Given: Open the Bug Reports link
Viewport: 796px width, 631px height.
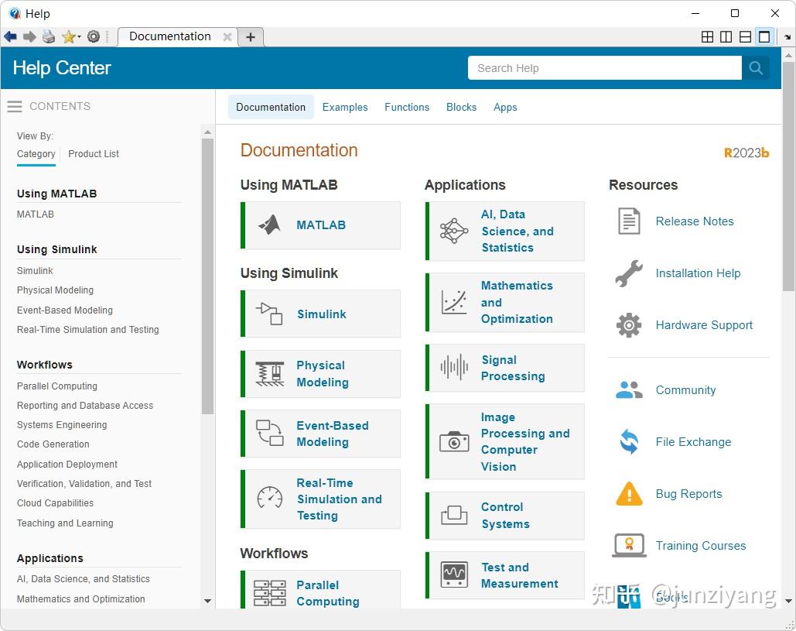Looking at the screenshot, I should tap(688, 494).
